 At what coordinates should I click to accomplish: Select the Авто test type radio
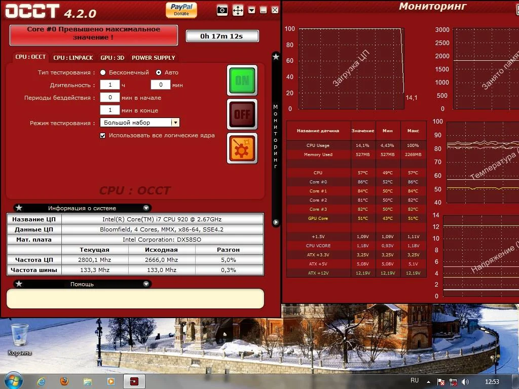[x=159, y=72]
